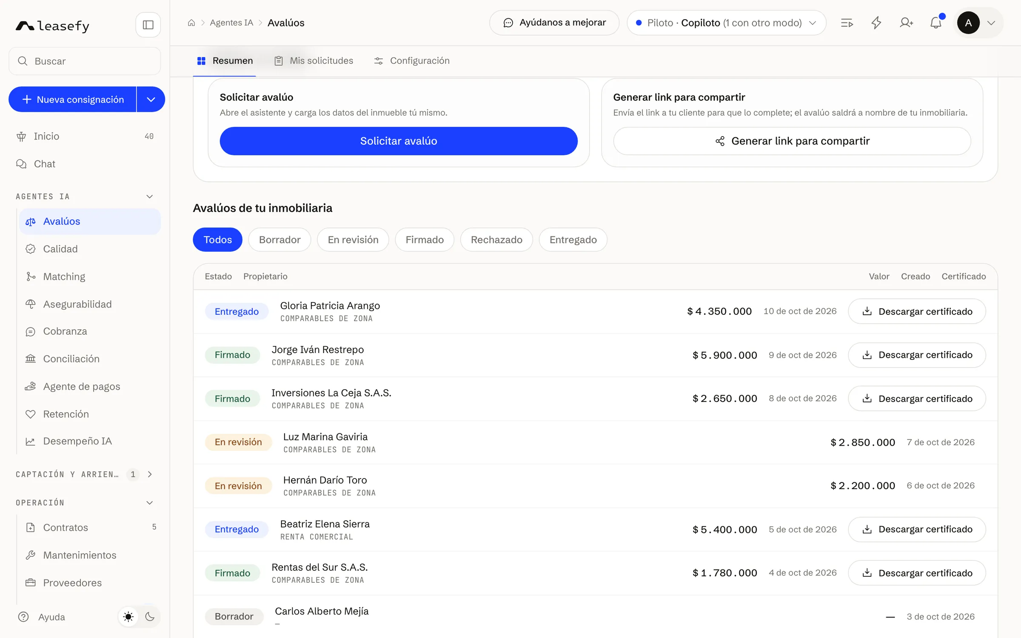Viewport: 1021px width, 638px height.
Task: Switch to light theme sun toggle
Action: (128, 617)
